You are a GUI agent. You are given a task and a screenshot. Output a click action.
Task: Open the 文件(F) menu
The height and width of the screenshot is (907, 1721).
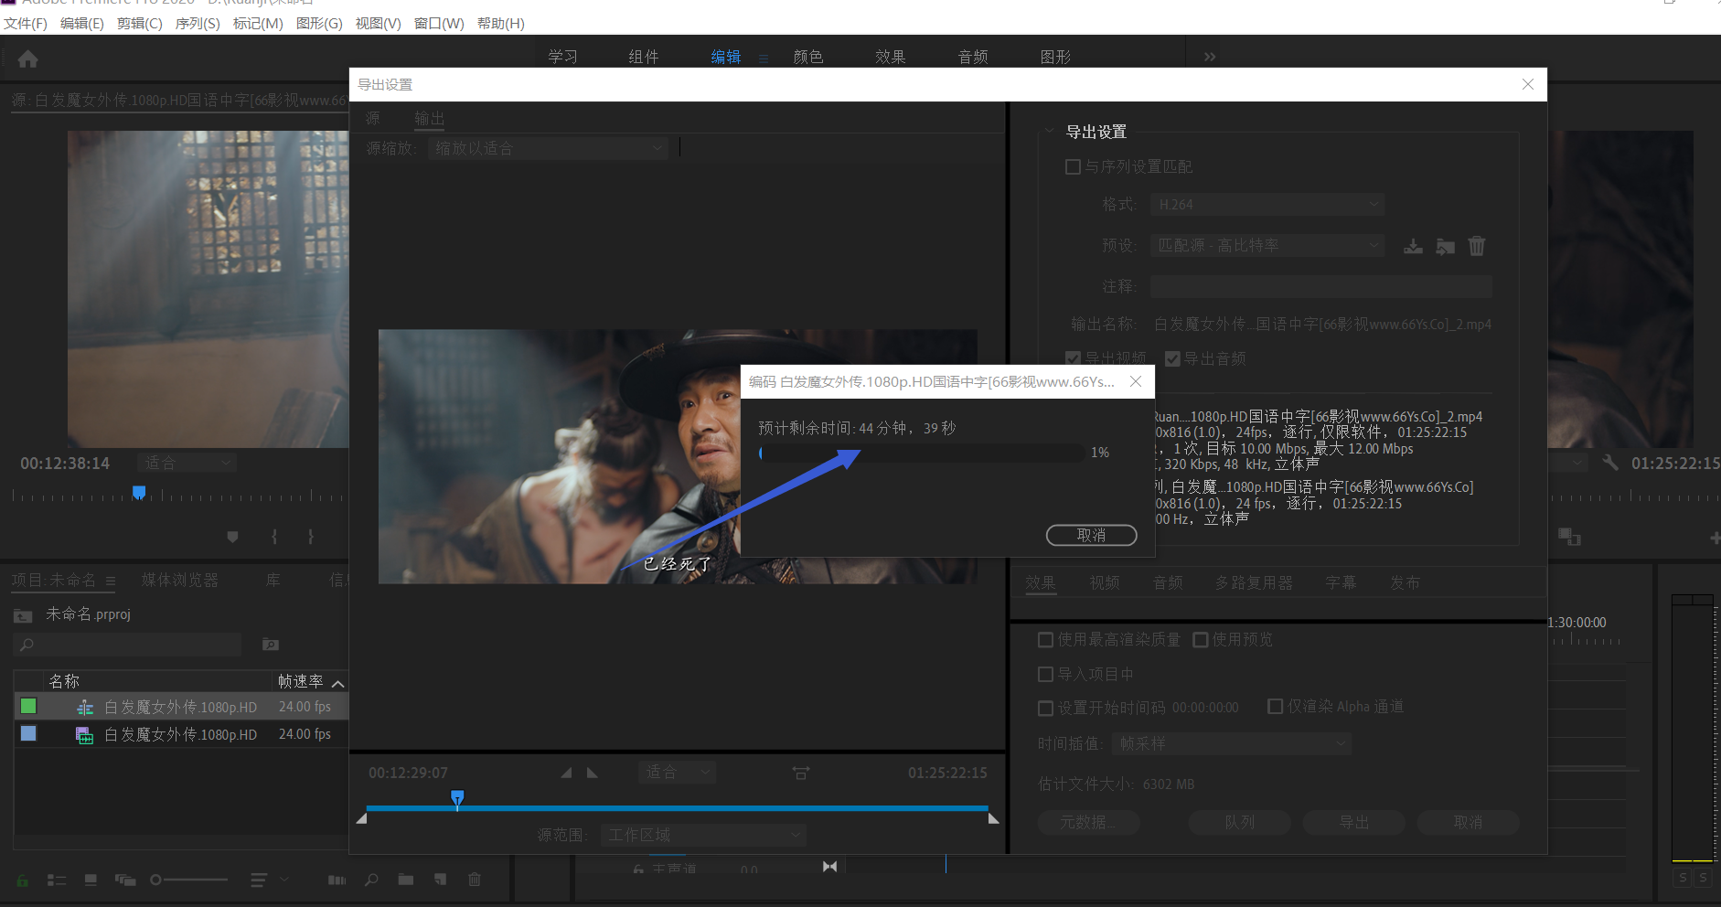tap(26, 23)
